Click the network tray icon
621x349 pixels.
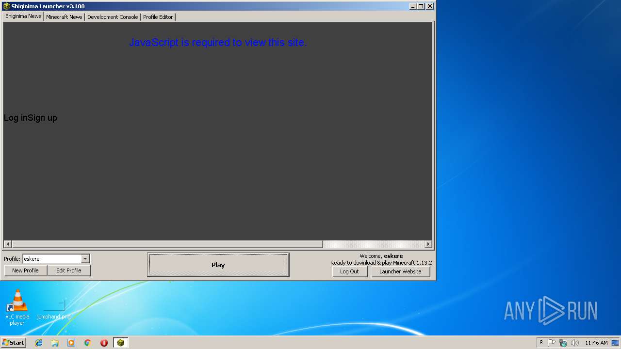pyautogui.click(x=563, y=343)
